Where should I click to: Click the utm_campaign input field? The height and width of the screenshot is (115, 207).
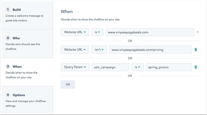110,67
